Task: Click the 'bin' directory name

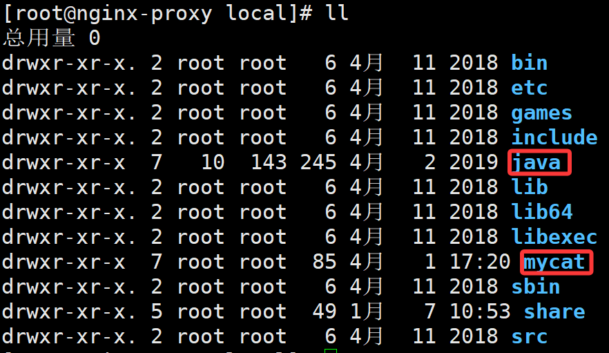Action: click(x=529, y=63)
